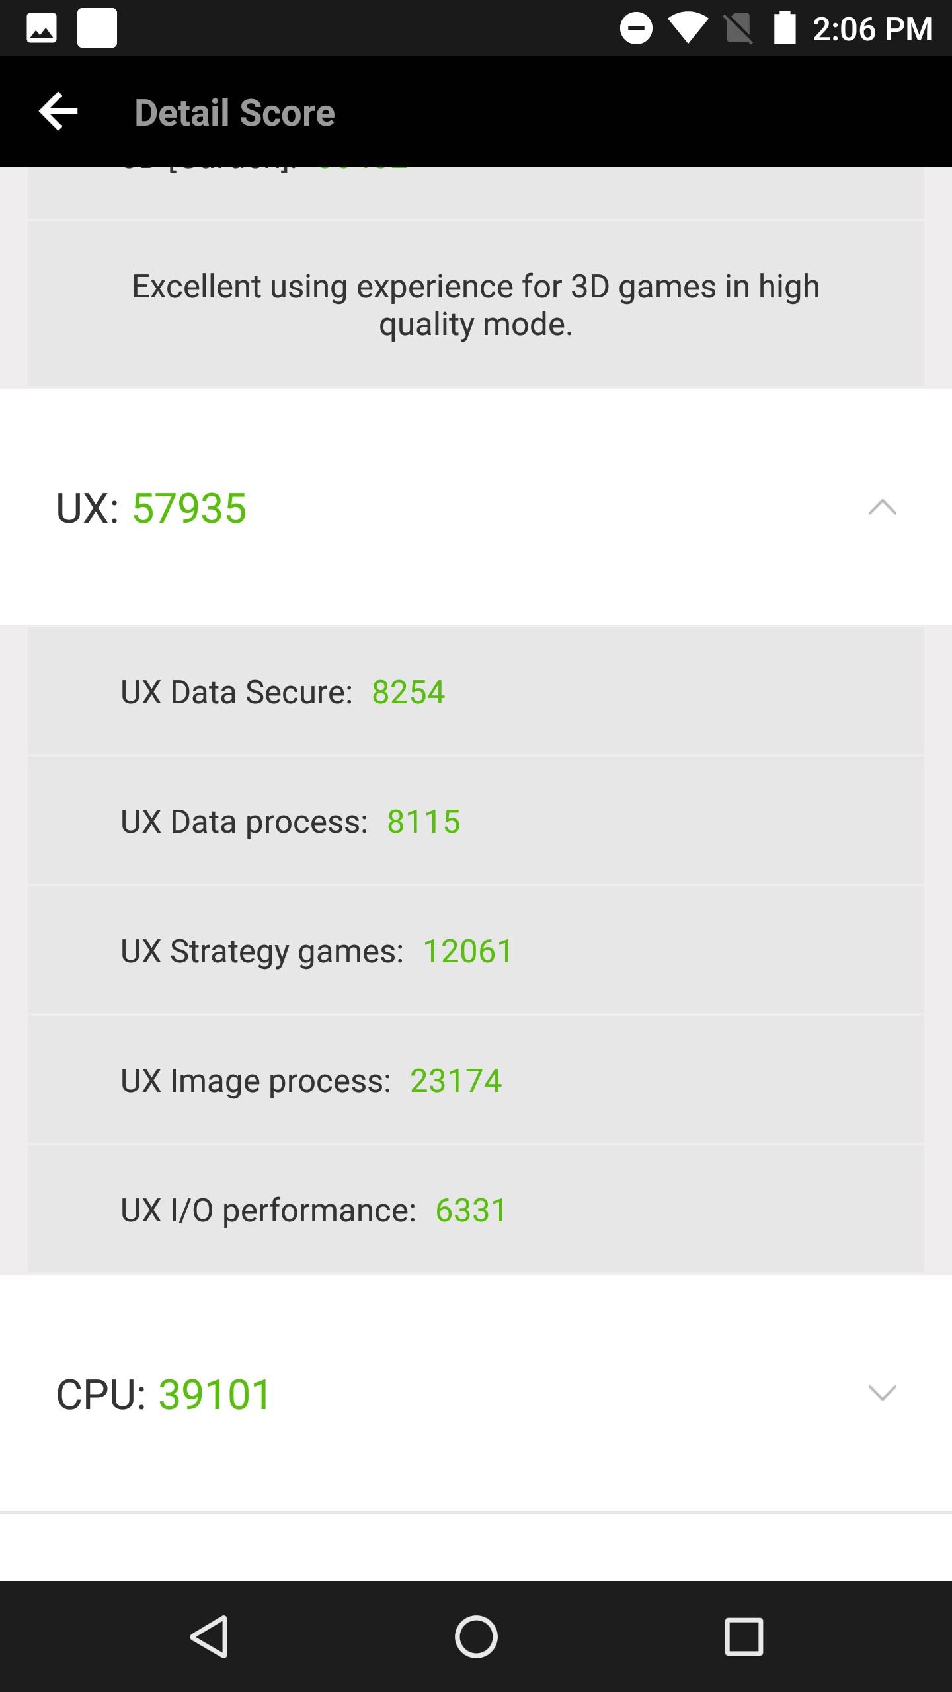Tap the battery status icon
This screenshot has height=1692, width=952.
(785, 28)
